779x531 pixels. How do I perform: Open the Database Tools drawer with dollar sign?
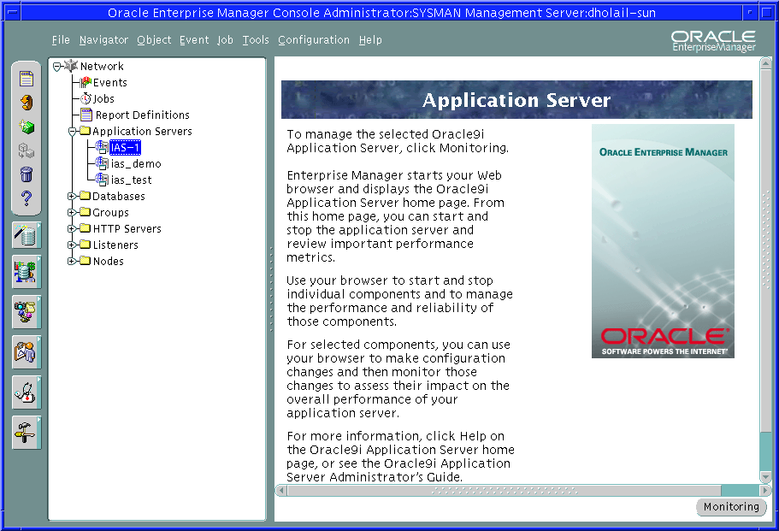tap(27, 272)
